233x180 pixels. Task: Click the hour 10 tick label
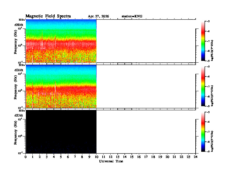point(96,157)
